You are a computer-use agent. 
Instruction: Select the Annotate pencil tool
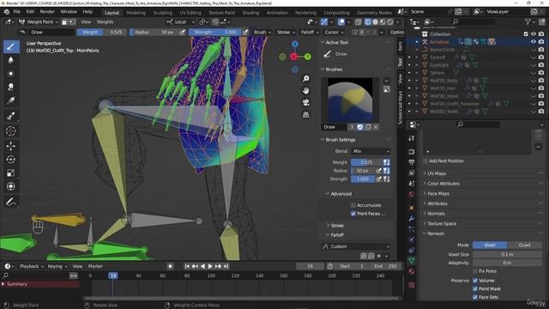11,202
